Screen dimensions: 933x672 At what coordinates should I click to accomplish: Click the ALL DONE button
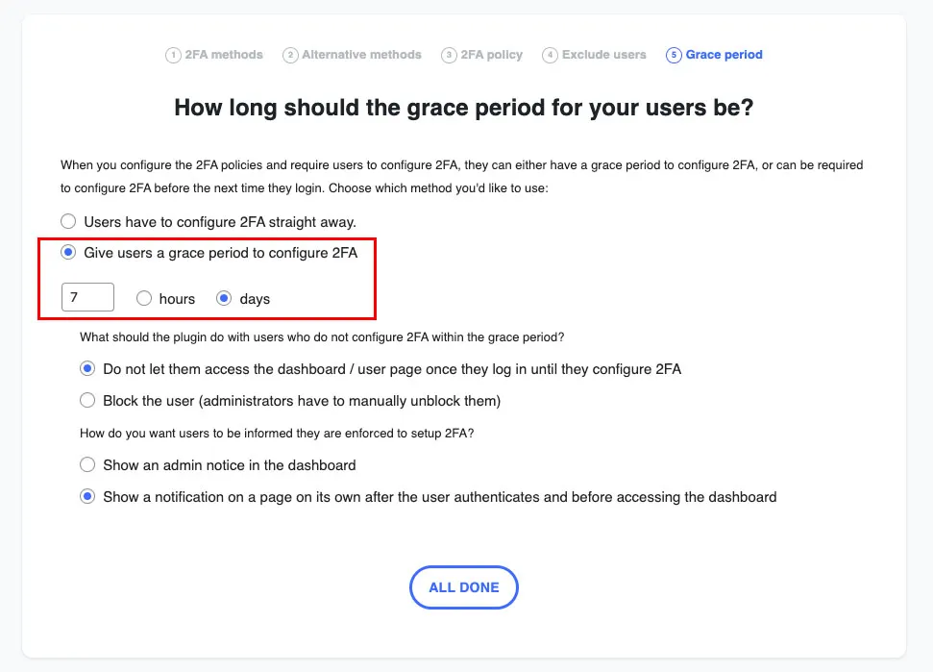coord(463,587)
